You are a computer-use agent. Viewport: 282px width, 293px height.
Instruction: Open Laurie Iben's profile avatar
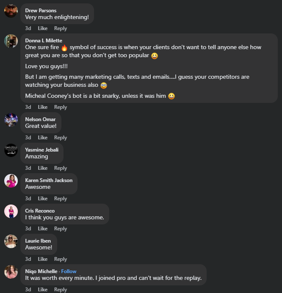point(11,241)
